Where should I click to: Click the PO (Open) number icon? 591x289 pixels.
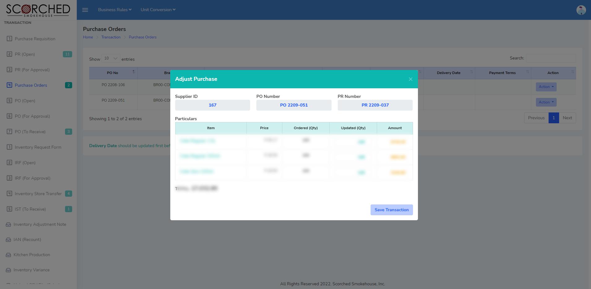(x=9, y=101)
